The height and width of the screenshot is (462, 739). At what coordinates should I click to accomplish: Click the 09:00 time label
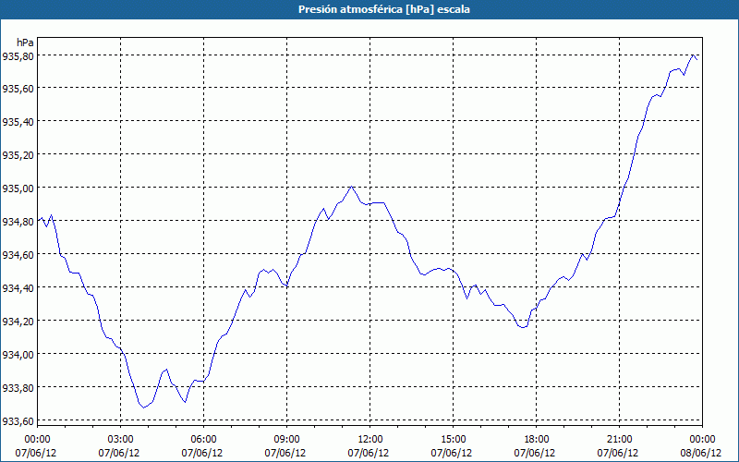tap(286, 440)
